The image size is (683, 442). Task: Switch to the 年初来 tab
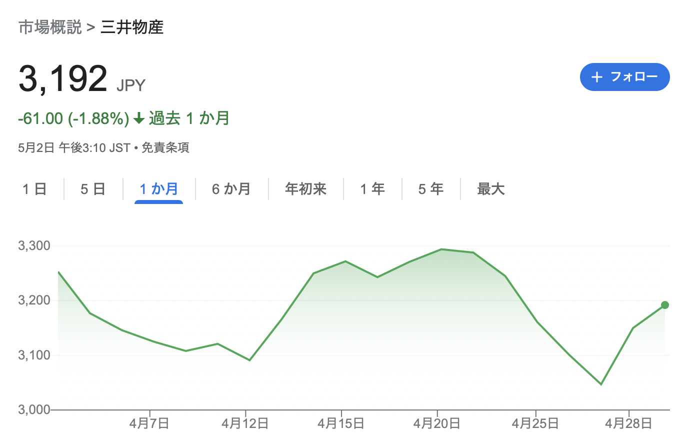[305, 189]
